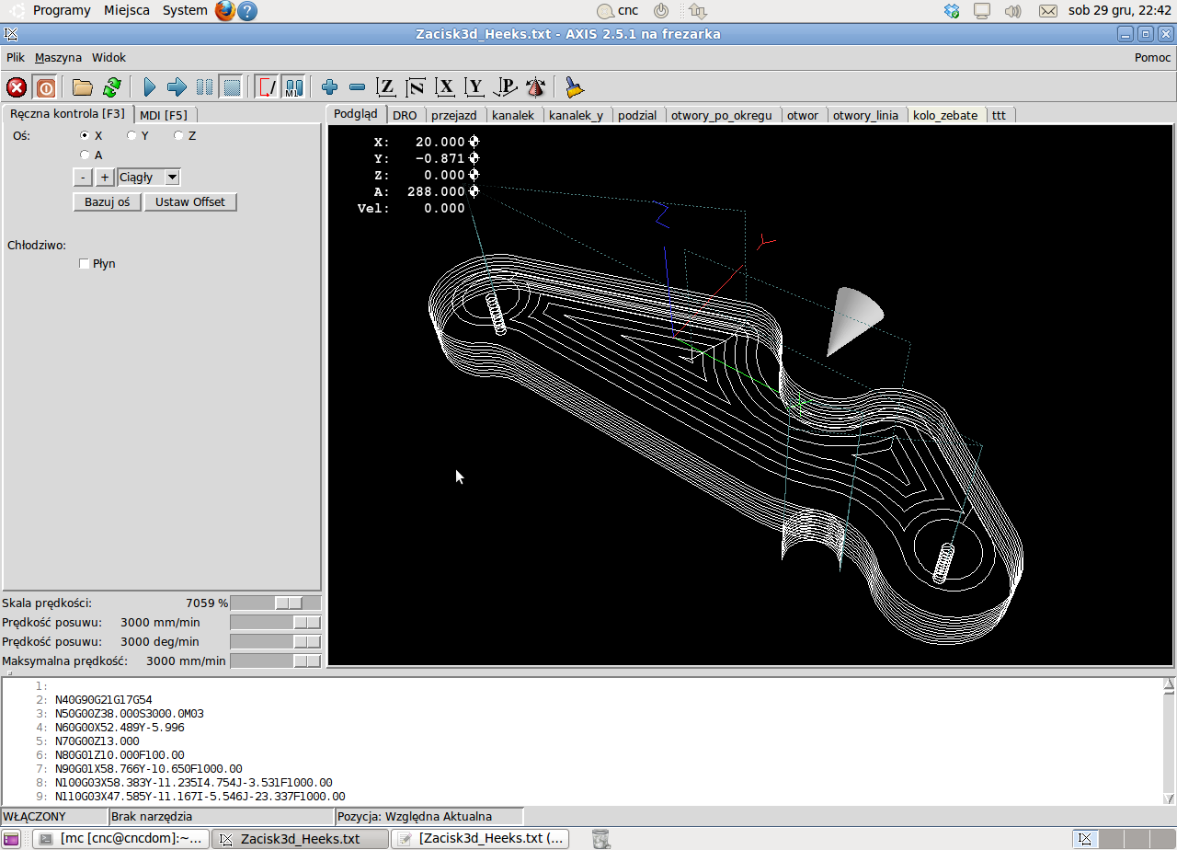Reload the current file
Image resolution: width=1177 pixels, height=850 pixels.
[x=111, y=87]
